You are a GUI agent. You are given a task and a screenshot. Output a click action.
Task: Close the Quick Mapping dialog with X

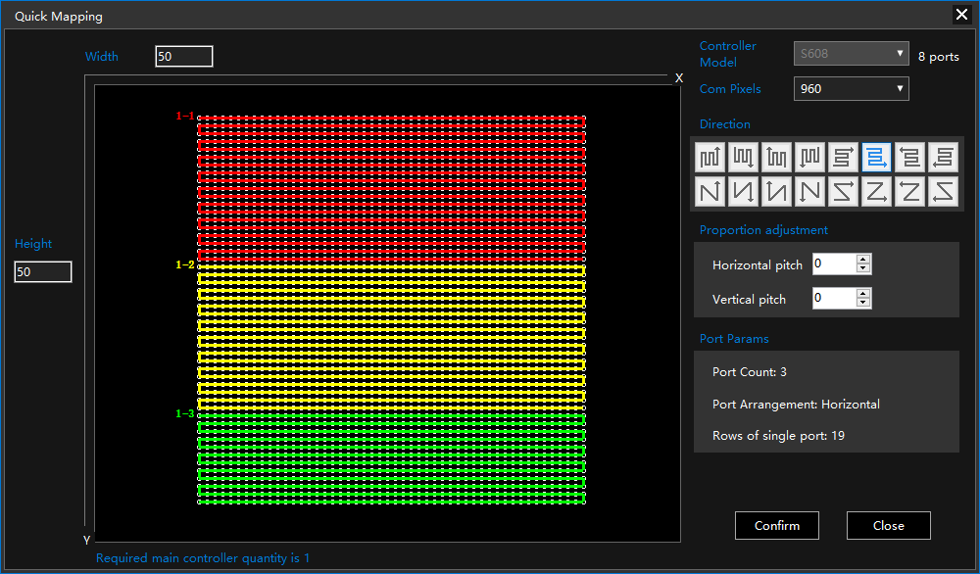point(961,15)
